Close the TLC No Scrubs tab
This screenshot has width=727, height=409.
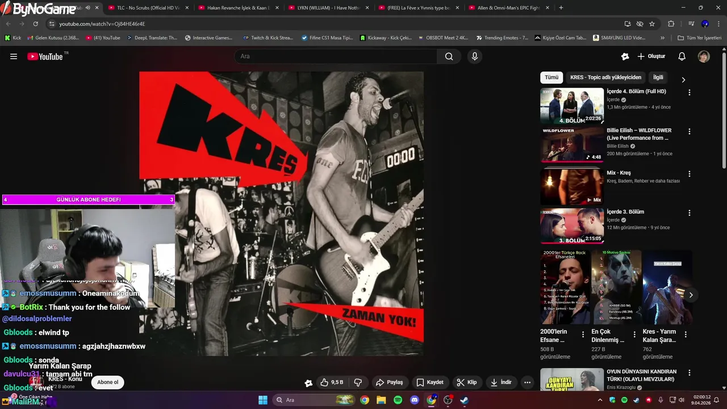pyautogui.click(x=187, y=8)
